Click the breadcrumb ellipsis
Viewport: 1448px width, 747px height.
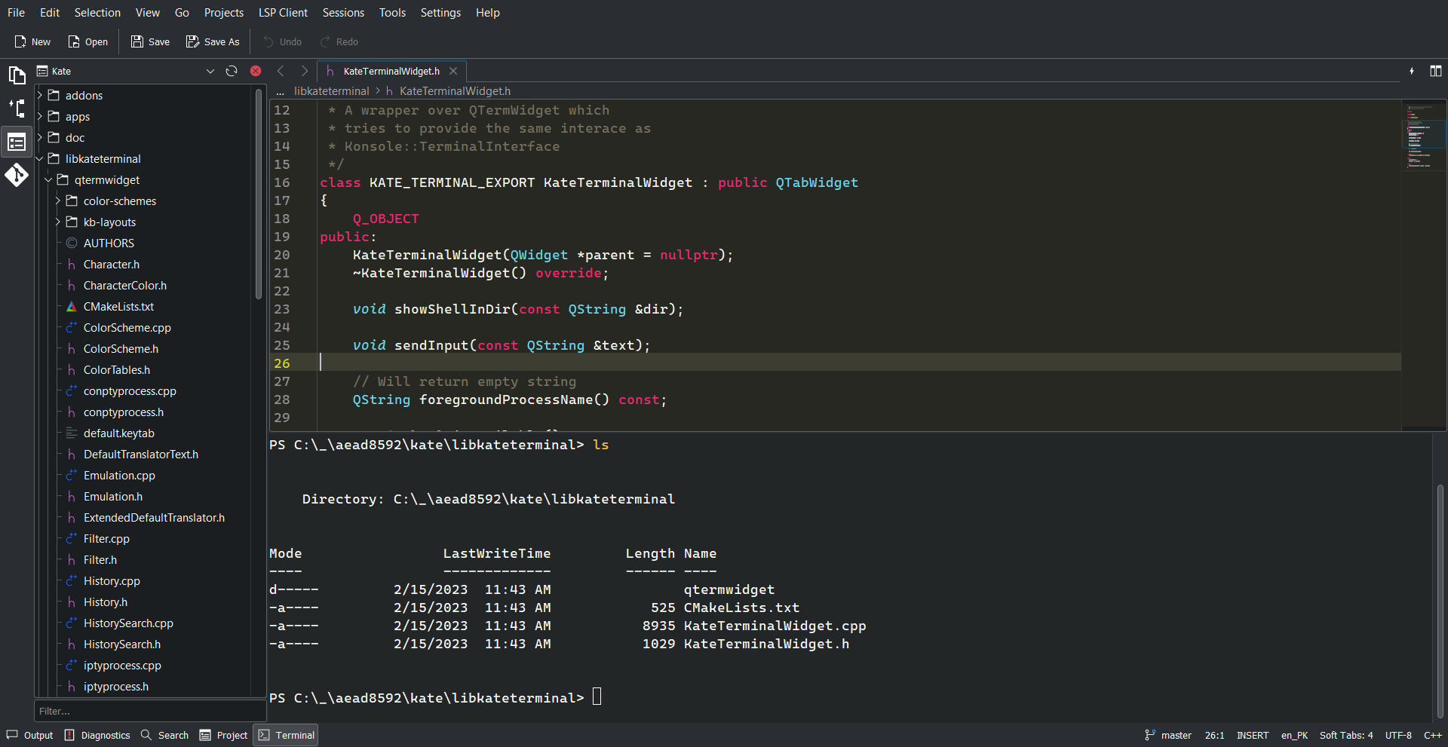280,91
